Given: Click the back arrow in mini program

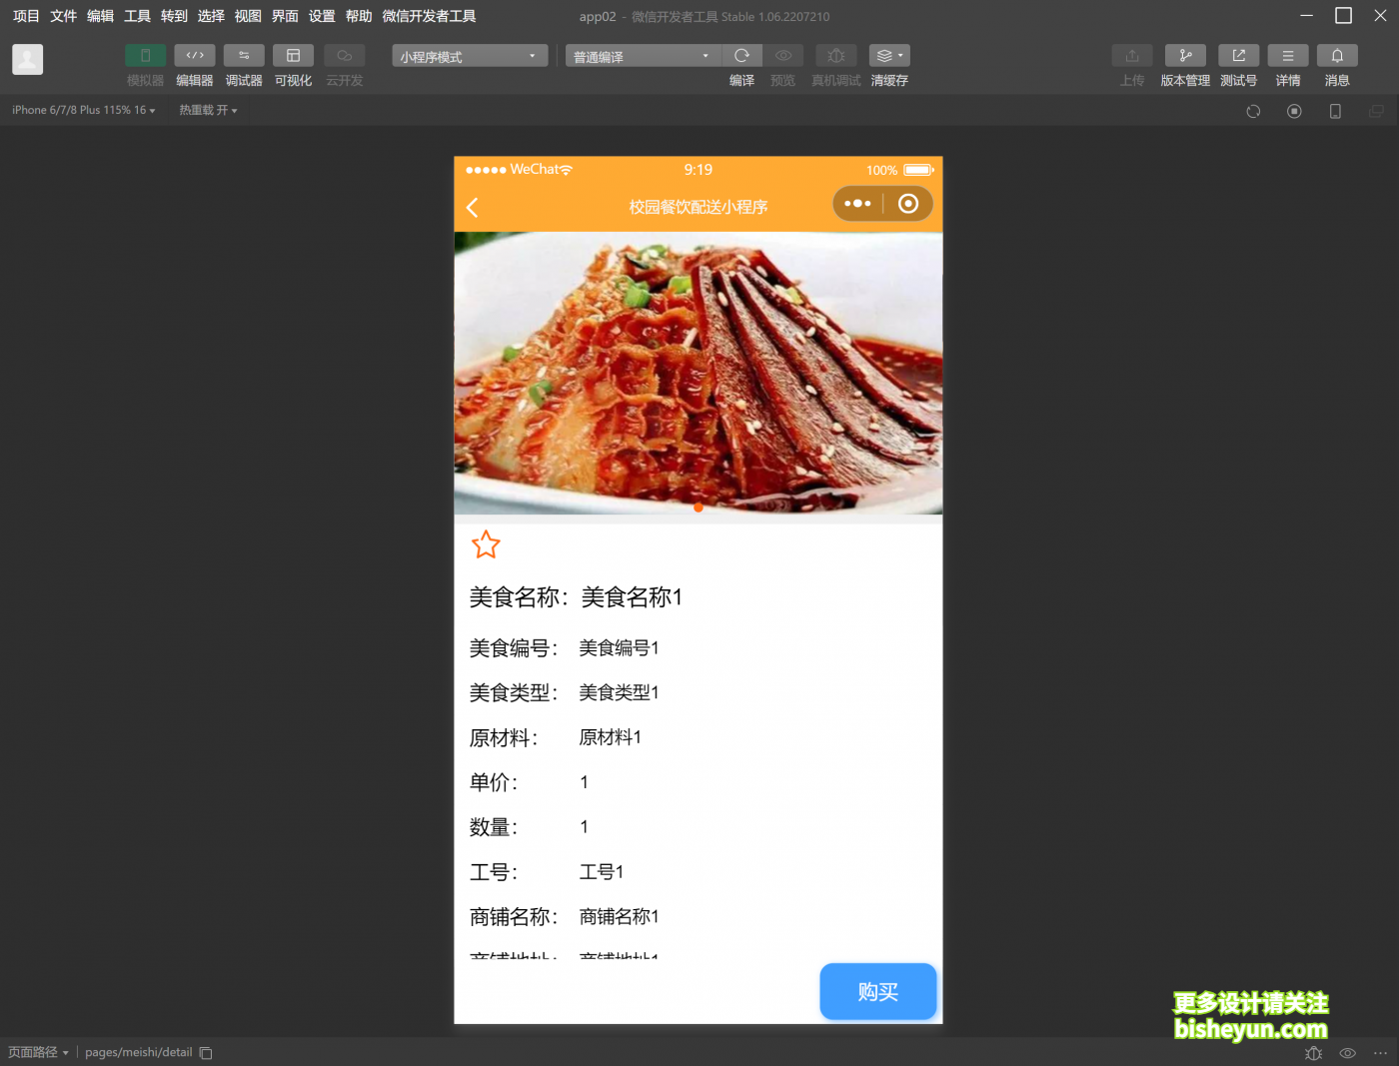Looking at the screenshot, I should [473, 207].
